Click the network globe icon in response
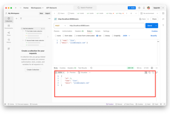The width and height of the screenshot is (170, 115). click(x=152, y=68)
